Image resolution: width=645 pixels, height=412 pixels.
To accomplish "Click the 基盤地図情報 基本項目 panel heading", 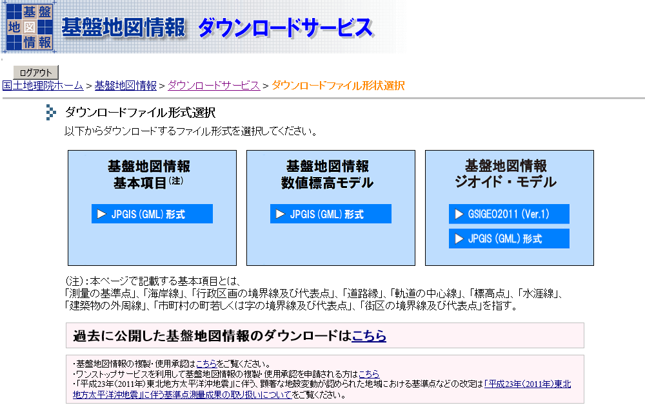I will 149,174.
